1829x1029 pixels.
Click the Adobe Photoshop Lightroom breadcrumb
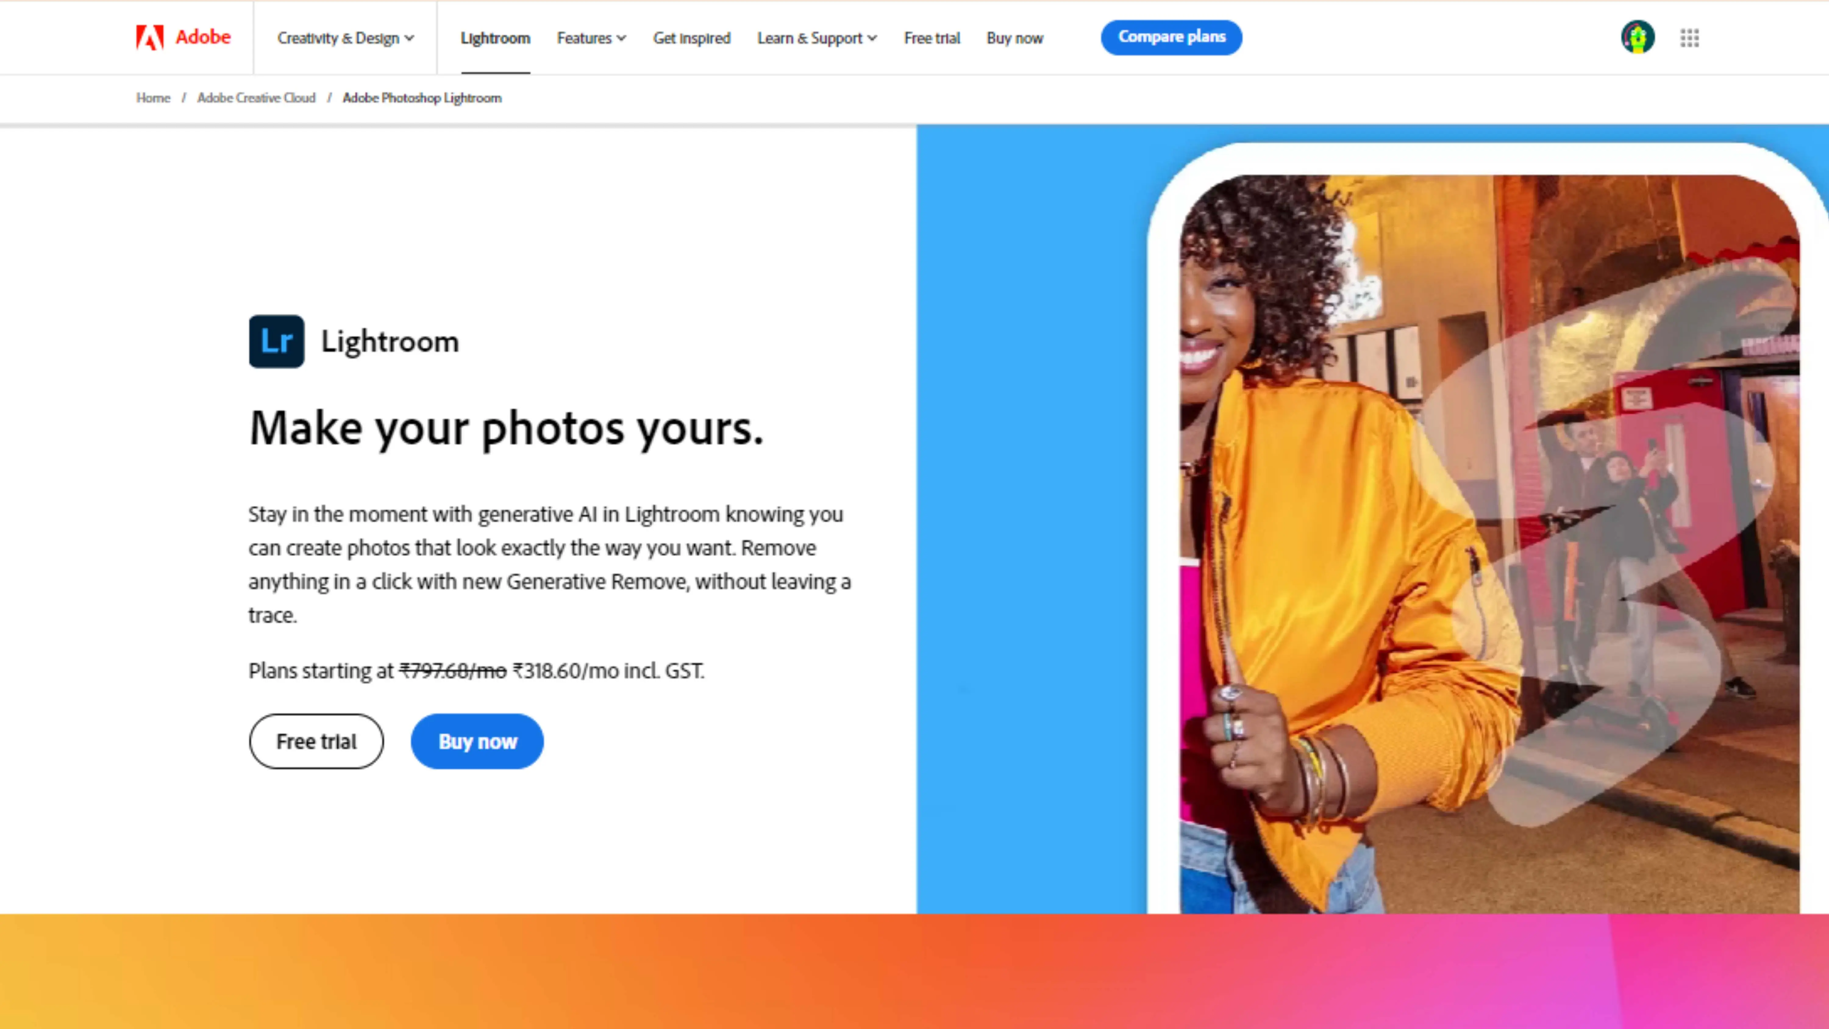[x=422, y=98]
